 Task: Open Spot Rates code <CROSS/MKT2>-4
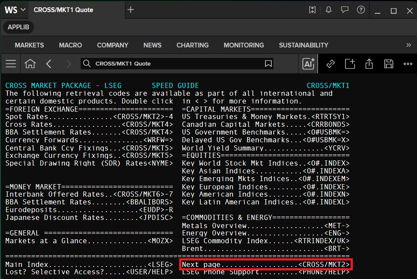click(x=143, y=116)
